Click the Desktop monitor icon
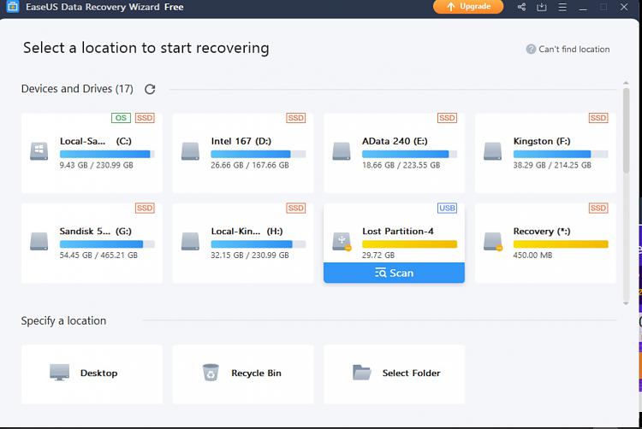The image size is (642, 429). (x=59, y=373)
